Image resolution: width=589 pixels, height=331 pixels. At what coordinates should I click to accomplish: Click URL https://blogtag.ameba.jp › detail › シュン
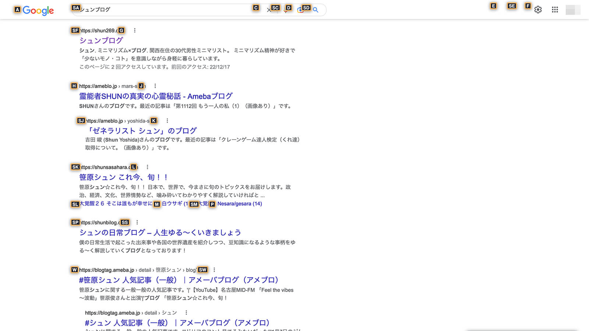[x=131, y=313]
